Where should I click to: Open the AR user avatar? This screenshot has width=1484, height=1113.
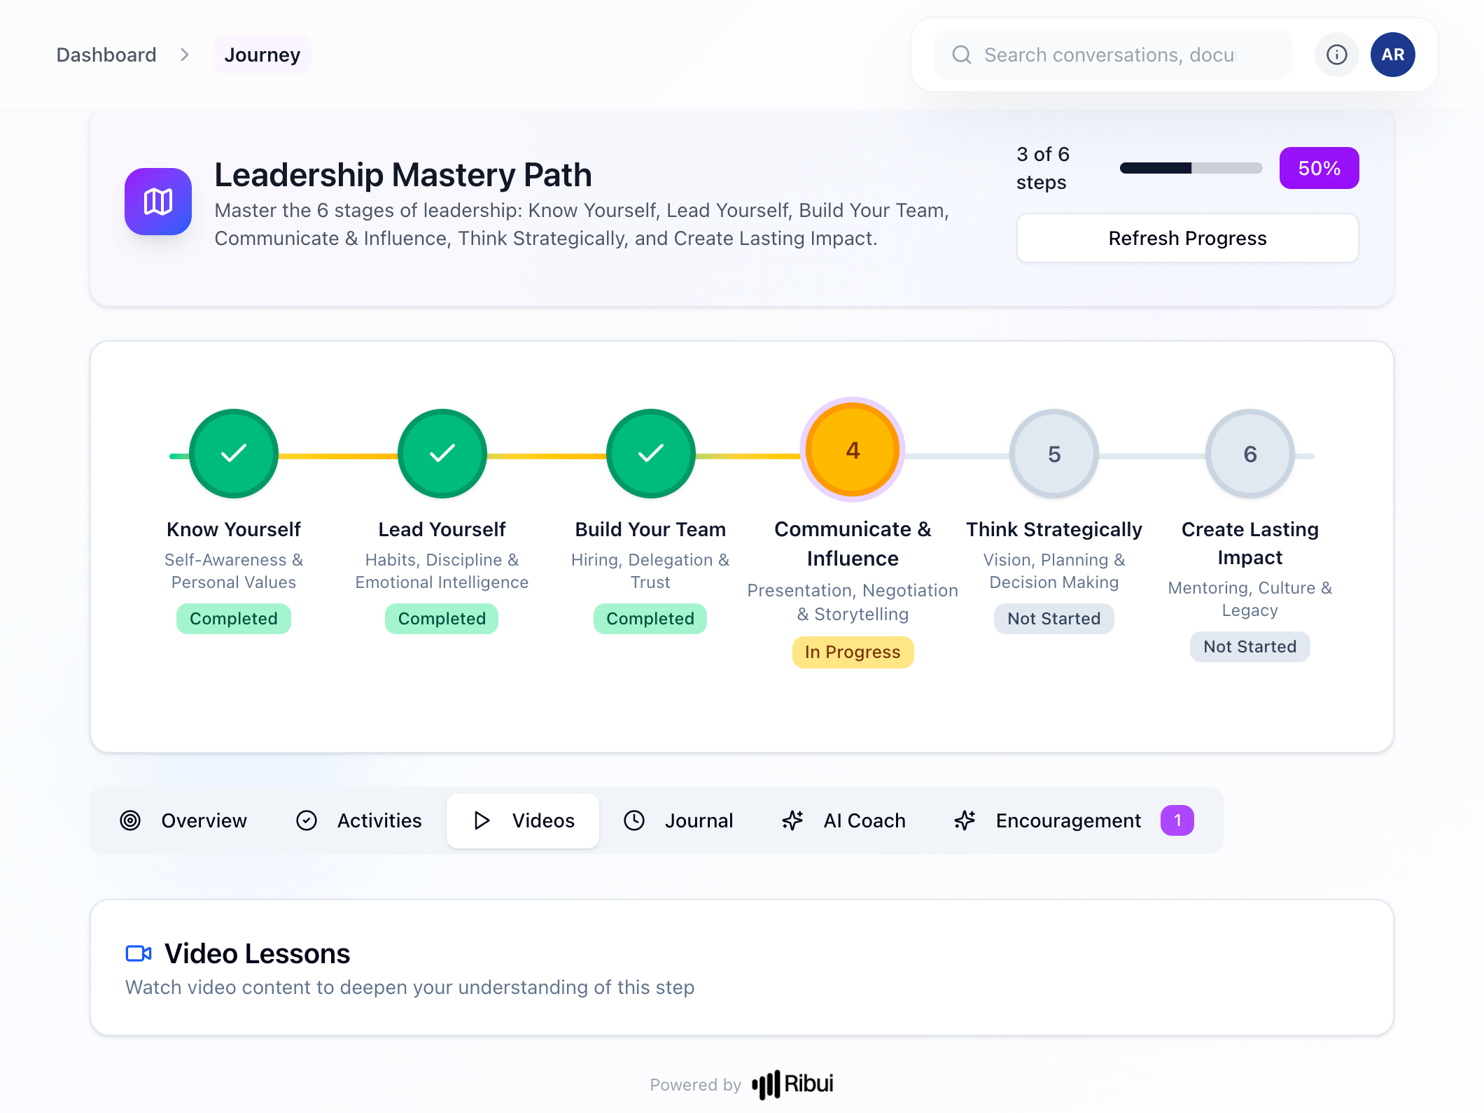point(1392,55)
